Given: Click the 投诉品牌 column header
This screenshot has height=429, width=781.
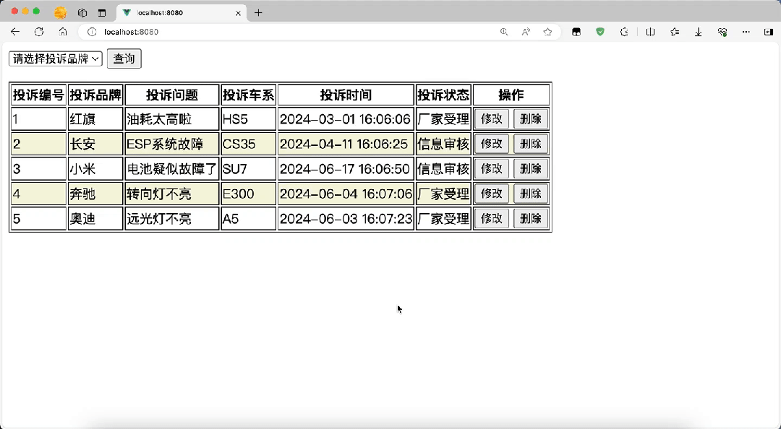Looking at the screenshot, I should pyautogui.click(x=95, y=95).
